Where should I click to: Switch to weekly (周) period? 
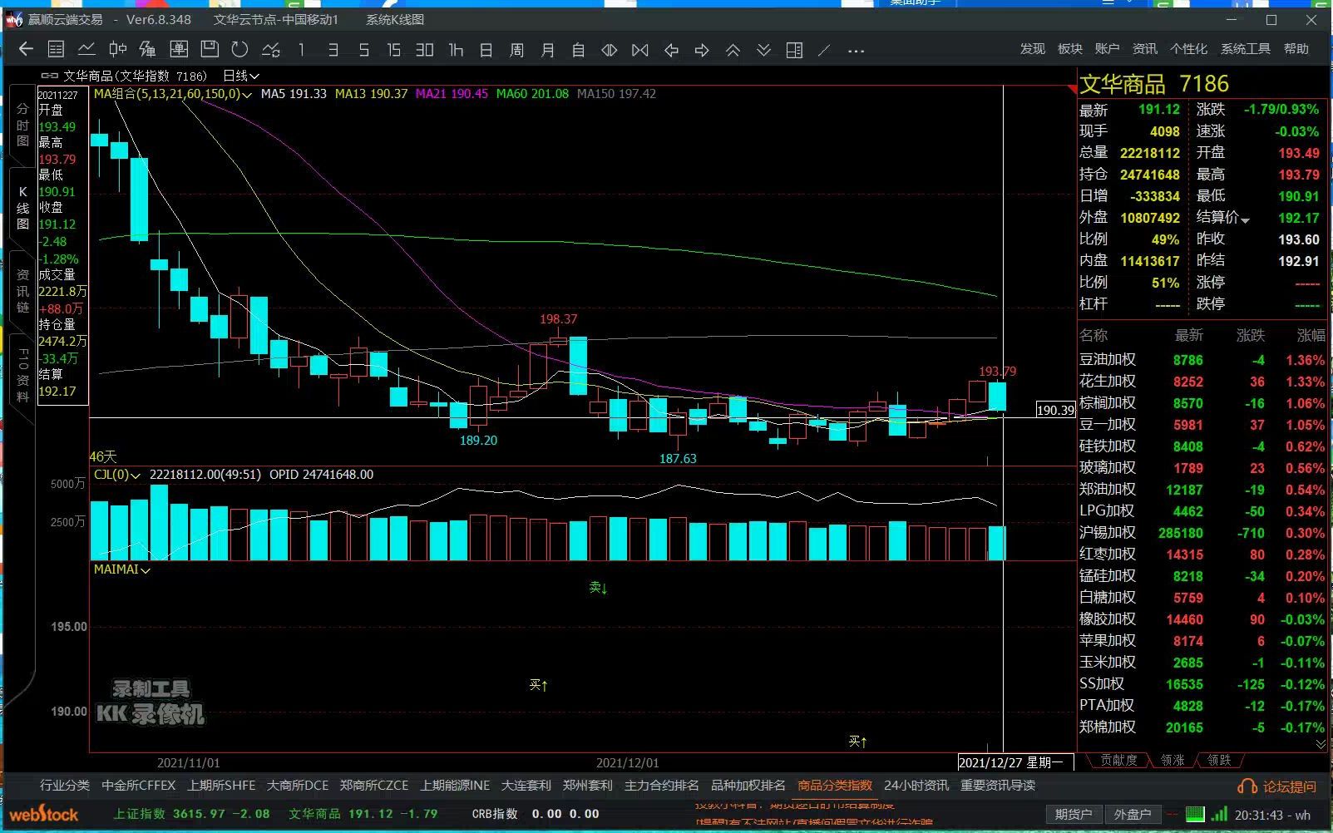click(516, 50)
